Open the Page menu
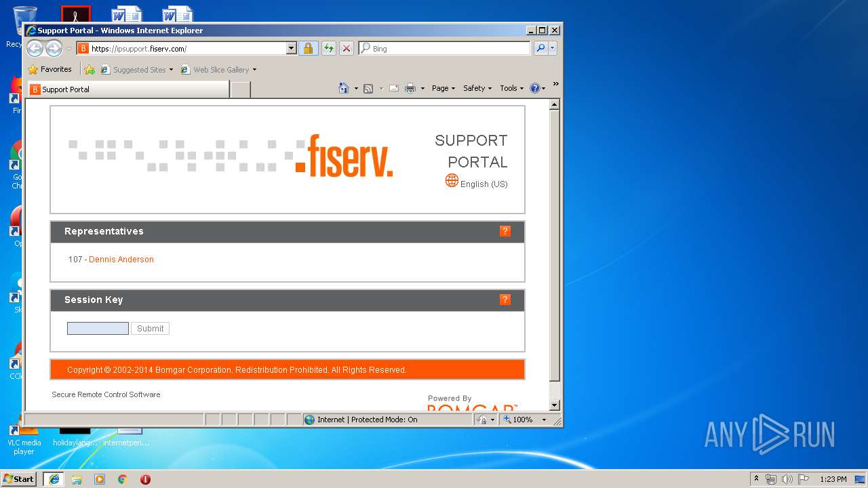 tap(443, 88)
